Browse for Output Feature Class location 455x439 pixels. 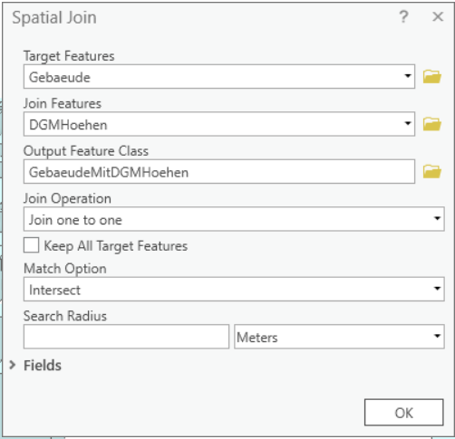pyautogui.click(x=432, y=171)
